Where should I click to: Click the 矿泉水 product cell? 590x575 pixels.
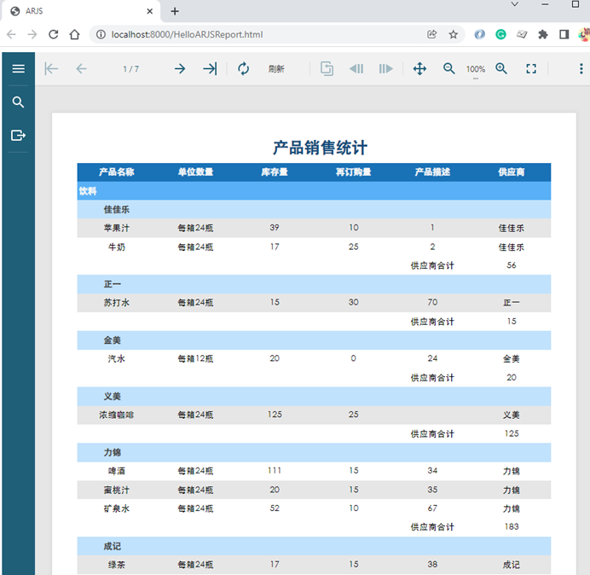pyautogui.click(x=117, y=508)
